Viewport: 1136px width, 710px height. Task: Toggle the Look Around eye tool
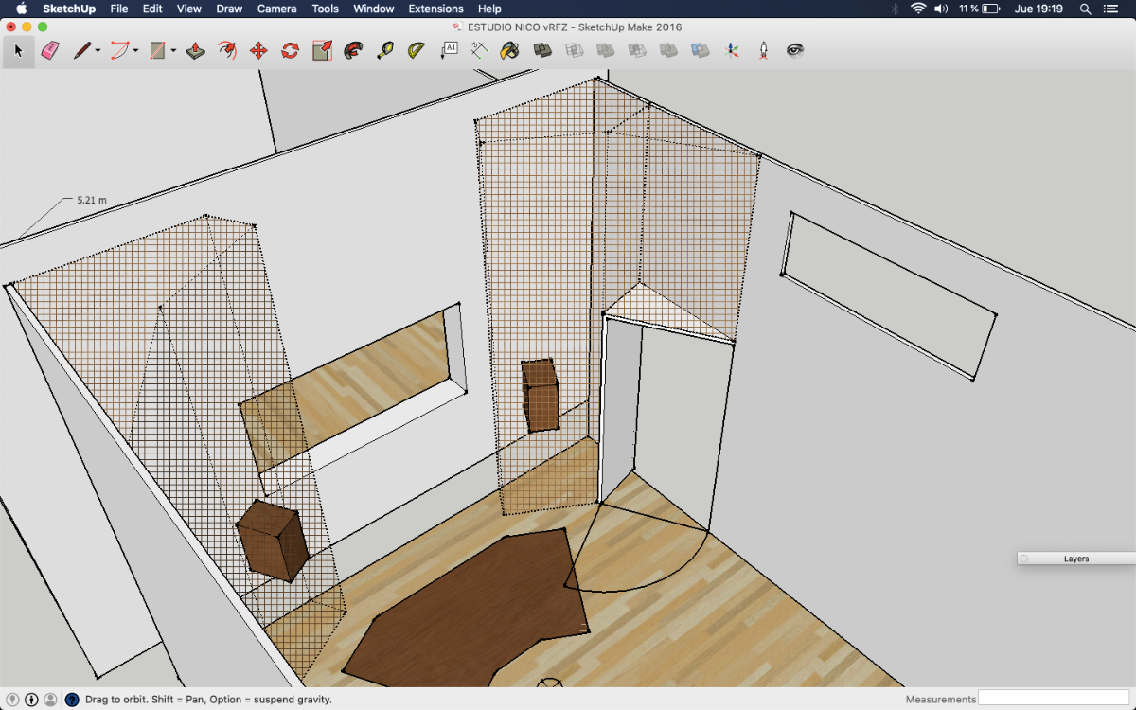pos(795,50)
